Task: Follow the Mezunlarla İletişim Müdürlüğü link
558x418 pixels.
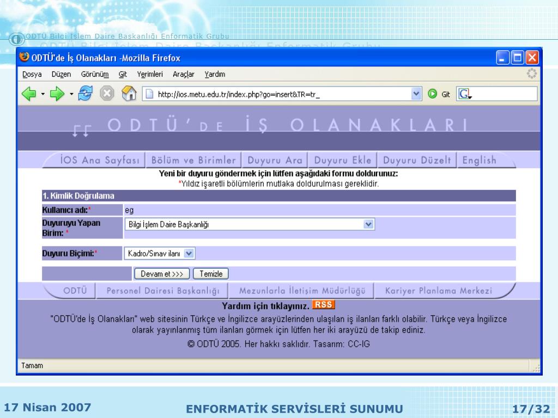Action: point(302,291)
